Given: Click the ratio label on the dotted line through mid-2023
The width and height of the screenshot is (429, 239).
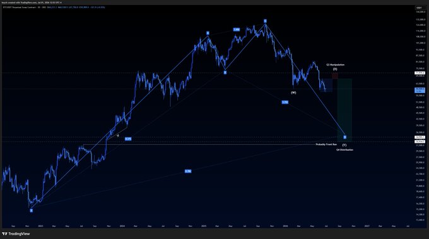Looking at the screenshot, I should [x=128, y=139].
